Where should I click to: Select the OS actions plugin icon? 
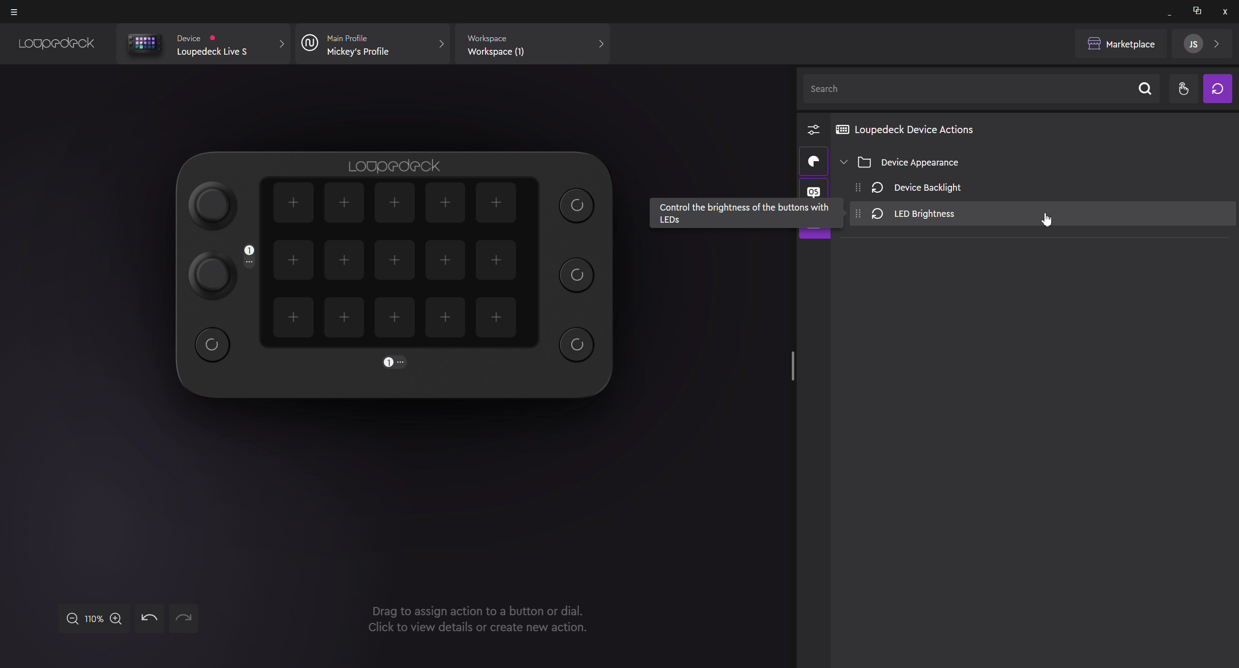814,191
